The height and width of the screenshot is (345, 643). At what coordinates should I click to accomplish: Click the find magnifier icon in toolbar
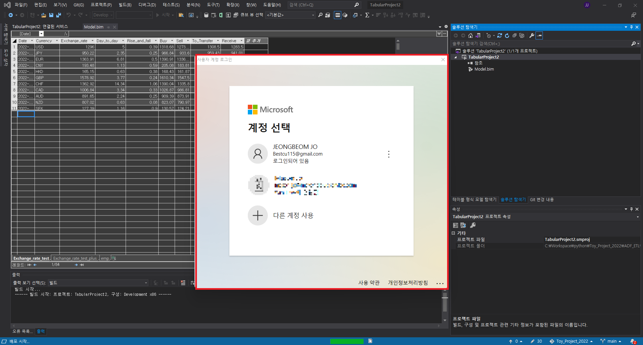pos(320,15)
